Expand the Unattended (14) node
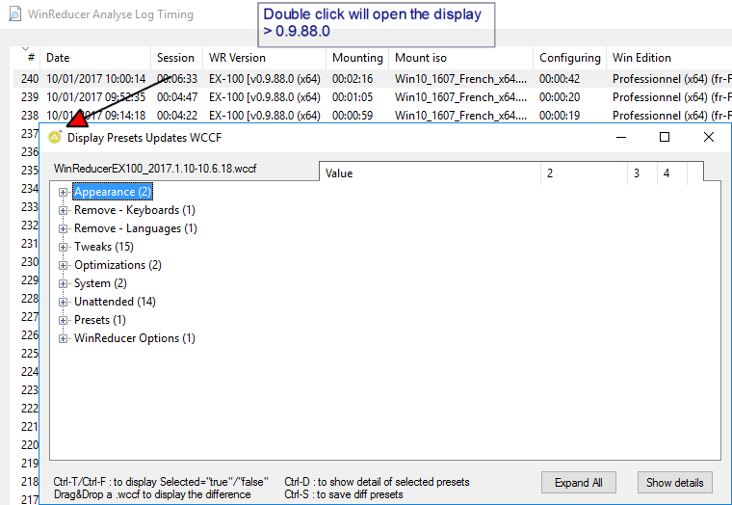This screenshot has height=505, width=732. click(63, 302)
